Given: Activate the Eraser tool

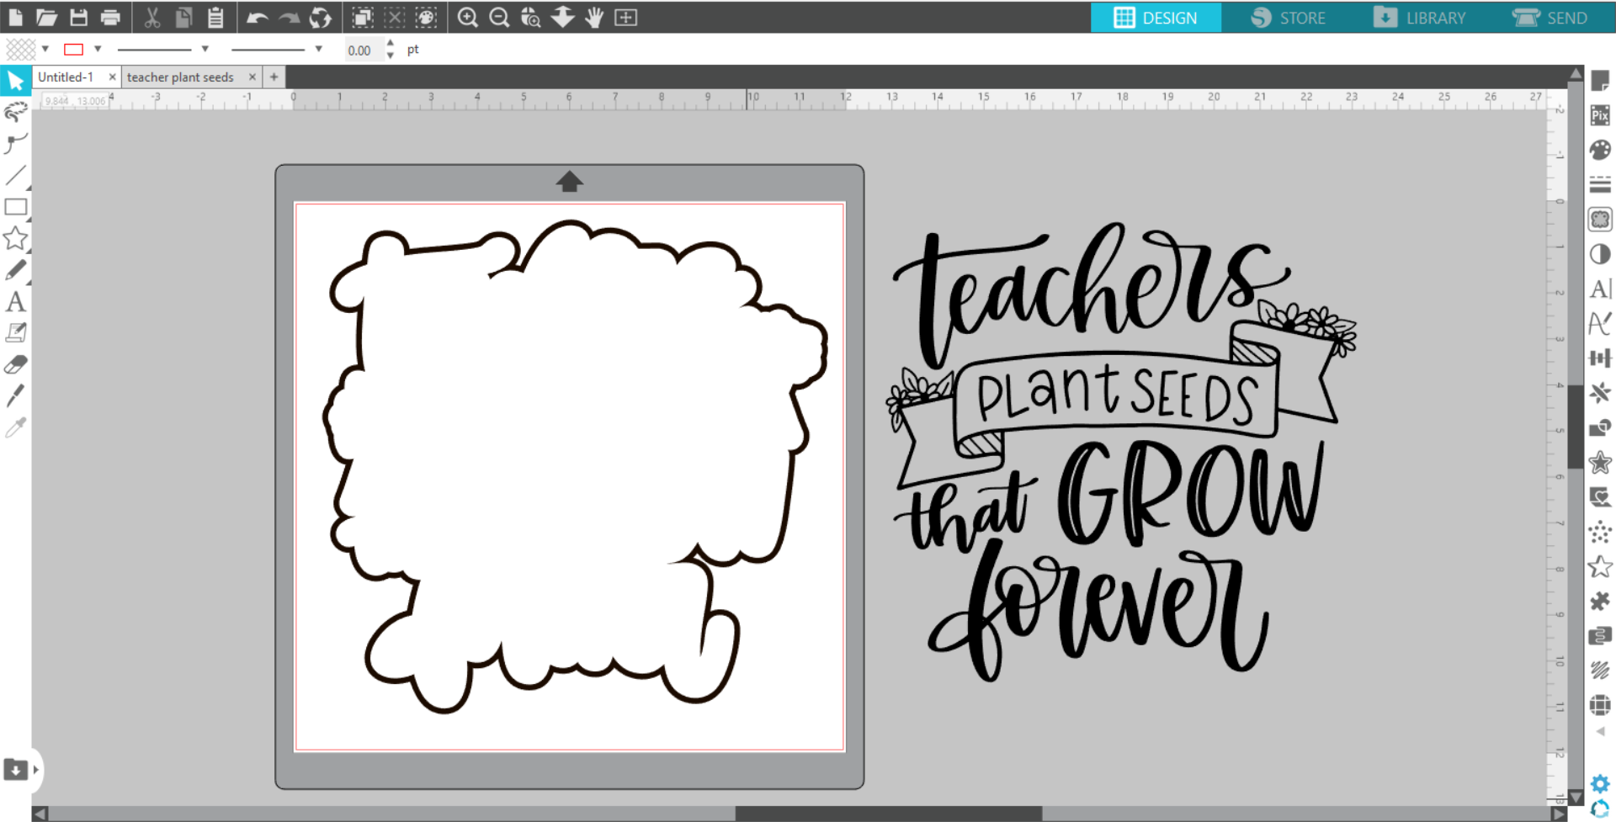Looking at the screenshot, I should point(15,363).
